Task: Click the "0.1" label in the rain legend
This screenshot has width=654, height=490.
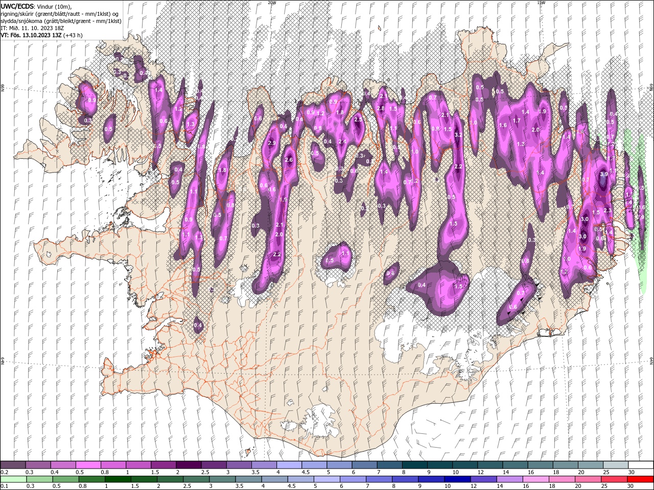Action: point(4,486)
